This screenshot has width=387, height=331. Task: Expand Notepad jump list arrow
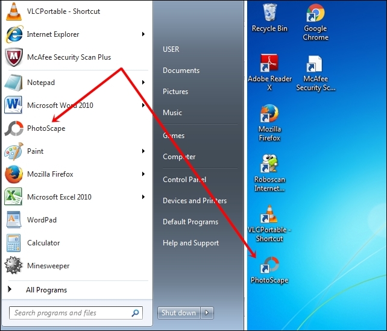pyautogui.click(x=143, y=83)
